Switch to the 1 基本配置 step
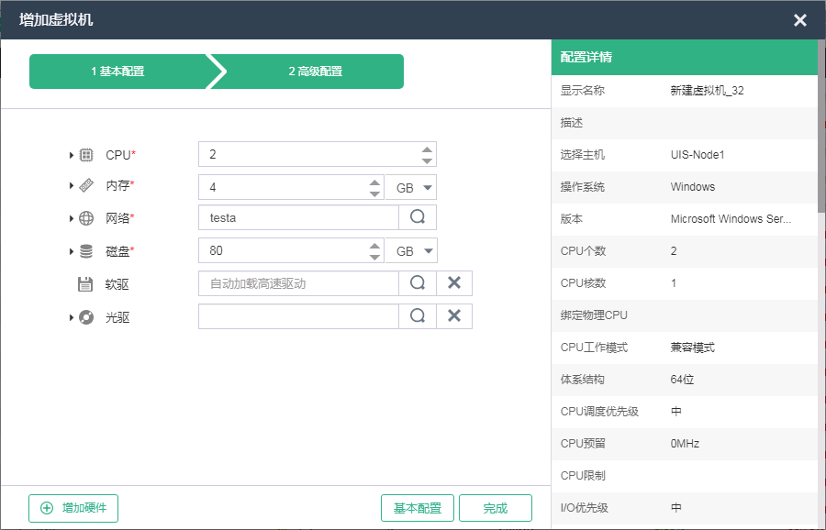Image resolution: width=826 pixels, height=530 pixels. click(x=117, y=72)
